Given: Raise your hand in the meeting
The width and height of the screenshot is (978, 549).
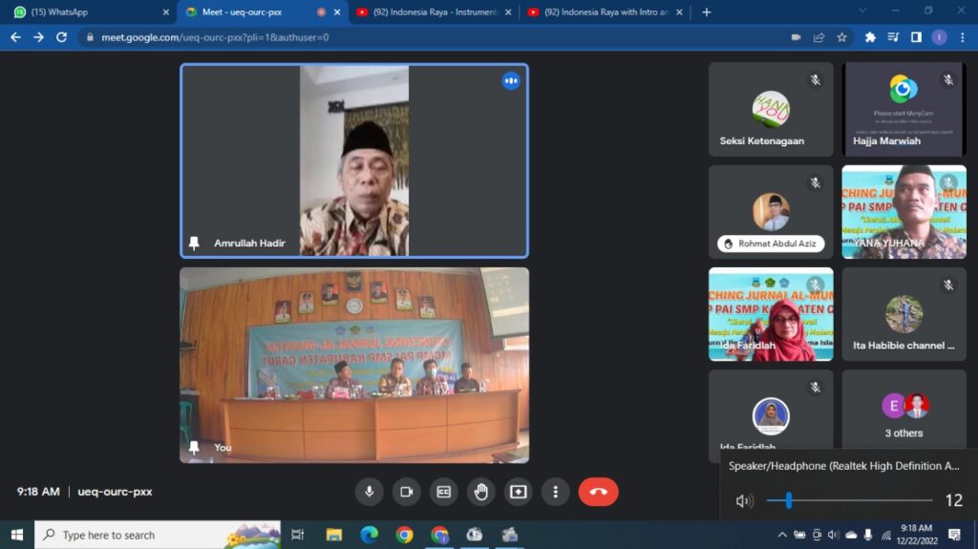Looking at the screenshot, I should pyautogui.click(x=480, y=492).
